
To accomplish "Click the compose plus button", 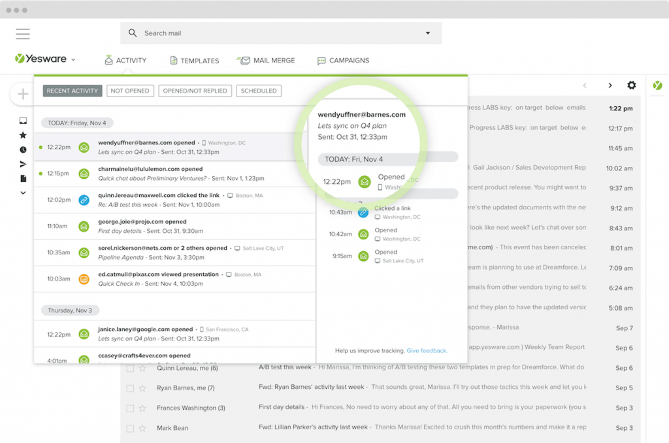I will tap(24, 95).
